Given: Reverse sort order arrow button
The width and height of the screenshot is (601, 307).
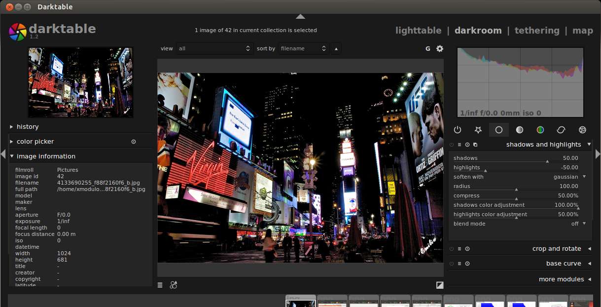Looking at the screenshot, I should coord(336,48).
